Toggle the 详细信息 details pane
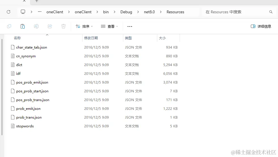The height and width of the screenshot is (157, 278). [261, 26]
